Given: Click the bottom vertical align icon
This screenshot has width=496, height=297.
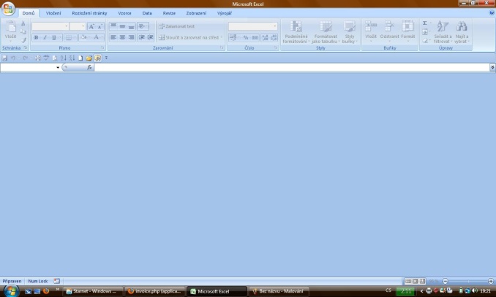Looking at the screenshot, I should pyautogui.click(x=131, y=26).
